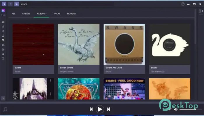
Task: Click the album results vertical scrollbar
Action: point(195,27)
